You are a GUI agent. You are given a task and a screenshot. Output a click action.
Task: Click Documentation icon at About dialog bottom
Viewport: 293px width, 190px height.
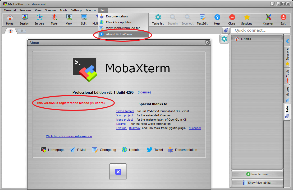click(x=170, y=150)
